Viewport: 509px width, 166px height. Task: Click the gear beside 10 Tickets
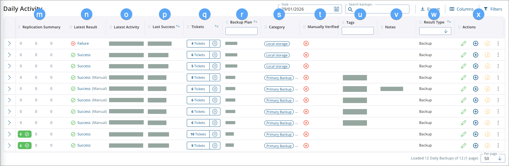coord(215,134)
